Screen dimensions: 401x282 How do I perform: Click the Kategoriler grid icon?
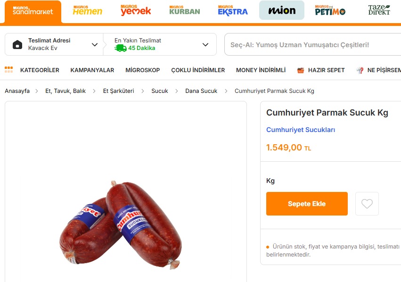(x=8, y=70)
